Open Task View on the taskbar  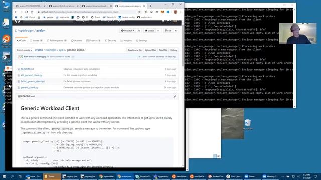tap(20, 176)
